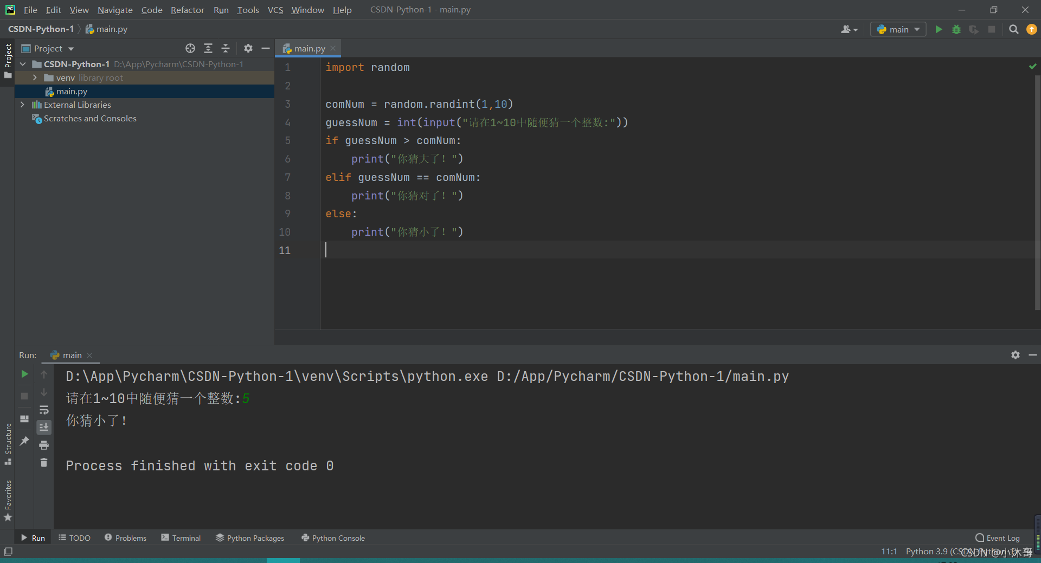This screenshot has width=1041, height=563.
Task: Open the IDE update notification icon
Action: click(x=1032, y=29)
